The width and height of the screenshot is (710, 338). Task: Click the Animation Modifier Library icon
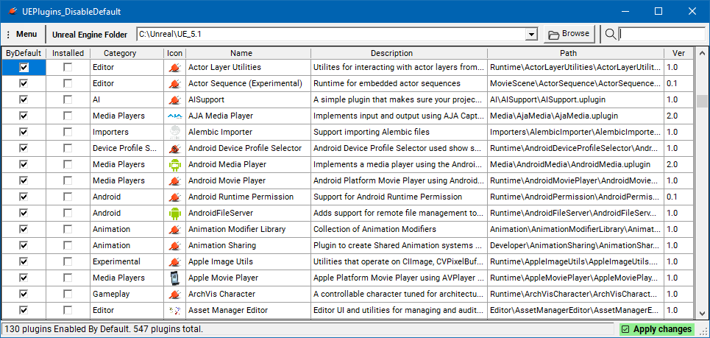tap(175, 229)
